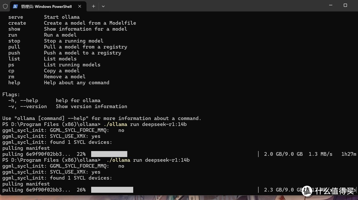The width and height of the screenshot is (358, 200).
Task: Click 'Create a model from a Modelfile' description
Action: point(90,23)
